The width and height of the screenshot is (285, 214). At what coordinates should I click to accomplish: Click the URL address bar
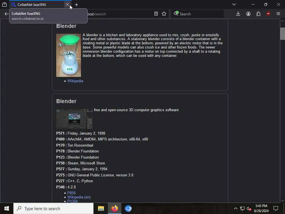click(120, 14)
